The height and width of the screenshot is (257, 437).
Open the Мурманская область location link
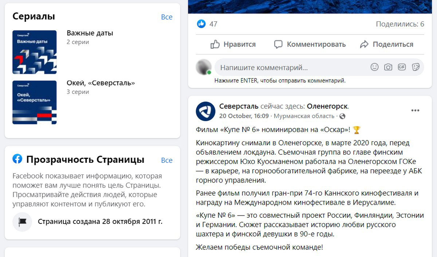tap(304, 116)
